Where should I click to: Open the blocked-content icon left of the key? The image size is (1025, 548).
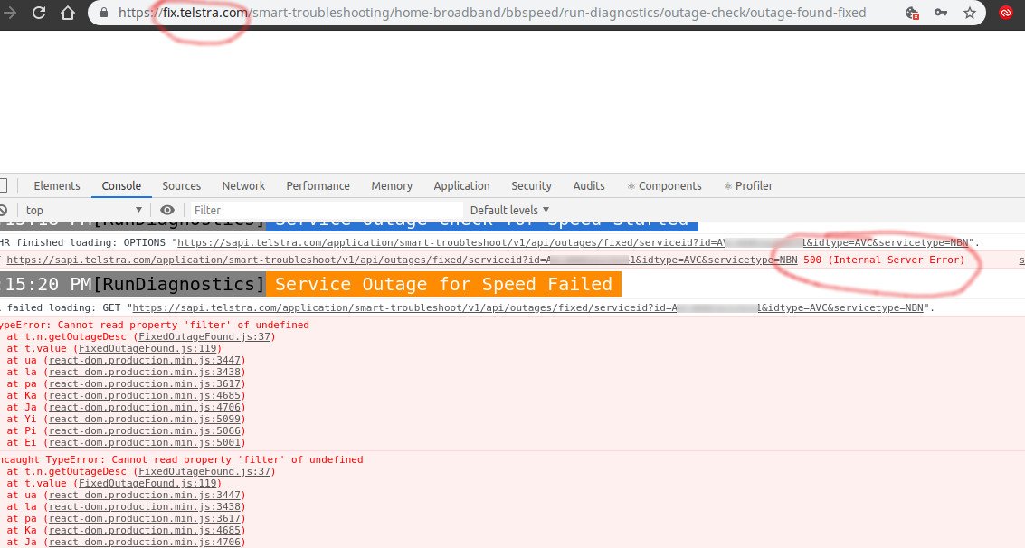(x=912, y=13)
